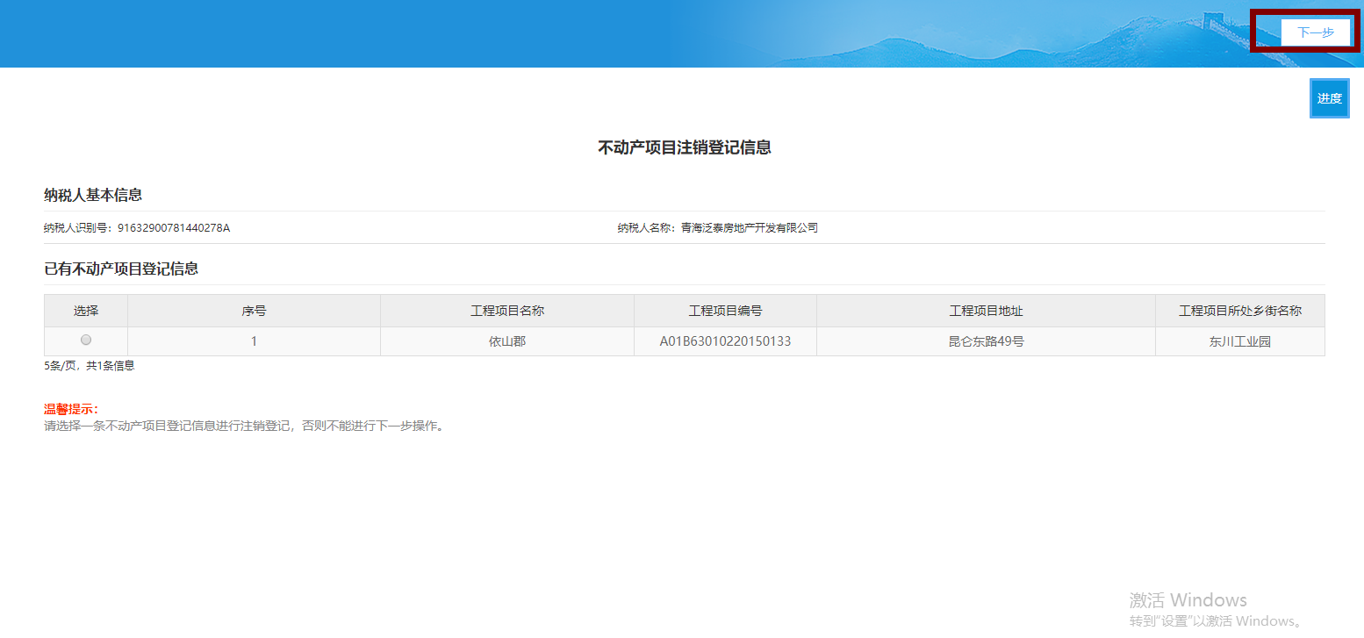
Task: Select the radio button for 依山郡 row
Action: coord(86,340)
